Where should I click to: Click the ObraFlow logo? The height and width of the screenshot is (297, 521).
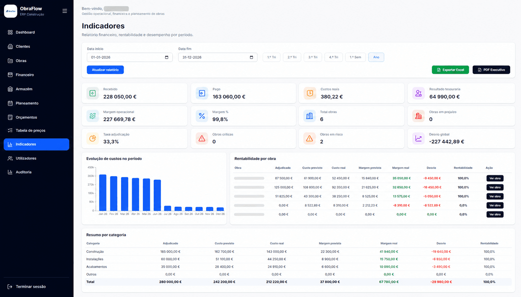coord(11,11)
